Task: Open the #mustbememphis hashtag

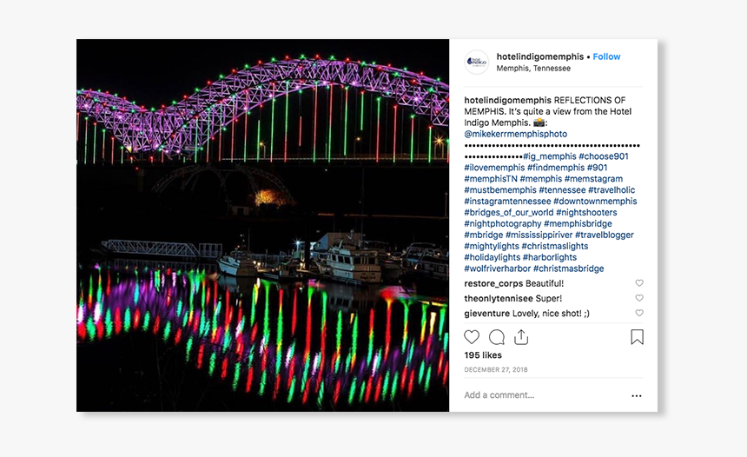Action: 500,190
